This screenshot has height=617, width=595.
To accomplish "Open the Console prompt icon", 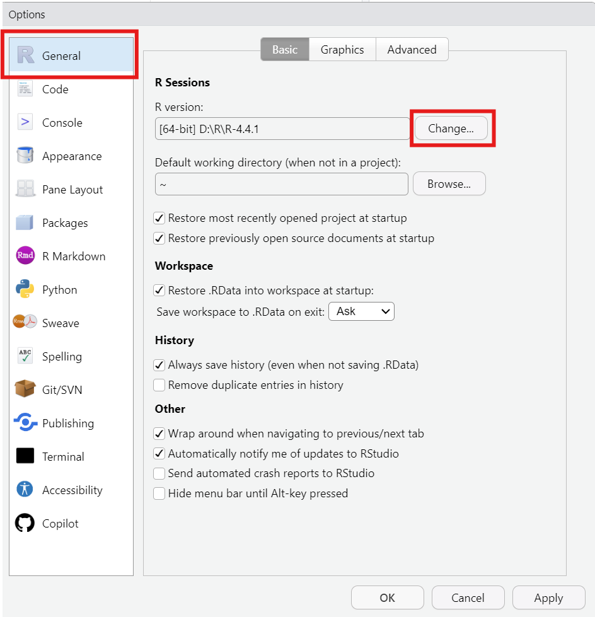I will 25,122.
